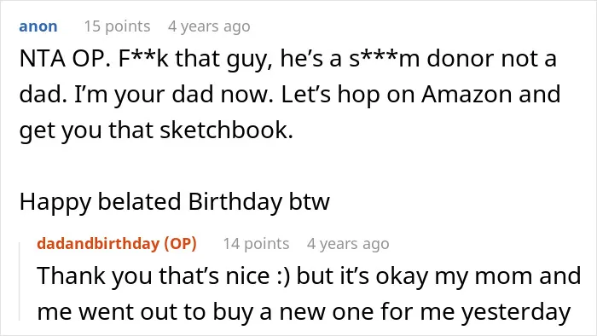This screenshot has height=336, width=597.
Task: Click the censored F**k word
Action: pyautogui.click(x=143, y=59)
